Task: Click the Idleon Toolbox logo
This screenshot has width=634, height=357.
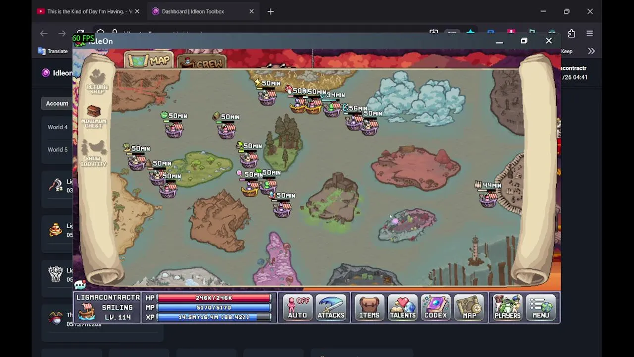Action: (x=46, y=73)
